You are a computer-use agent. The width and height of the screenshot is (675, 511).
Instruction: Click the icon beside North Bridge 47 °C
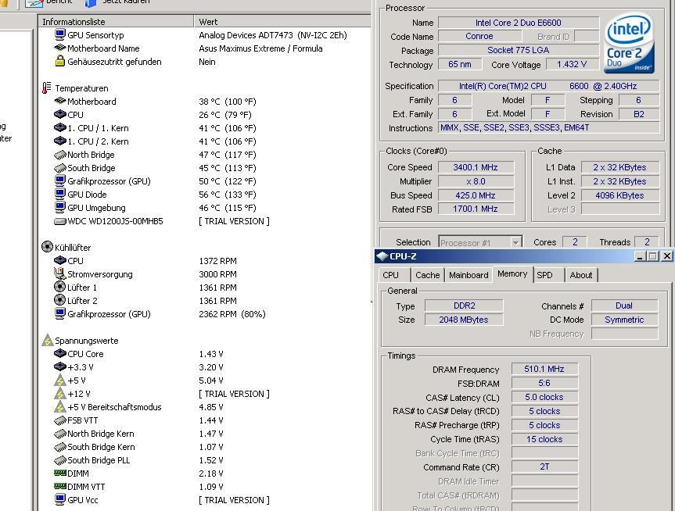(60, 155)
